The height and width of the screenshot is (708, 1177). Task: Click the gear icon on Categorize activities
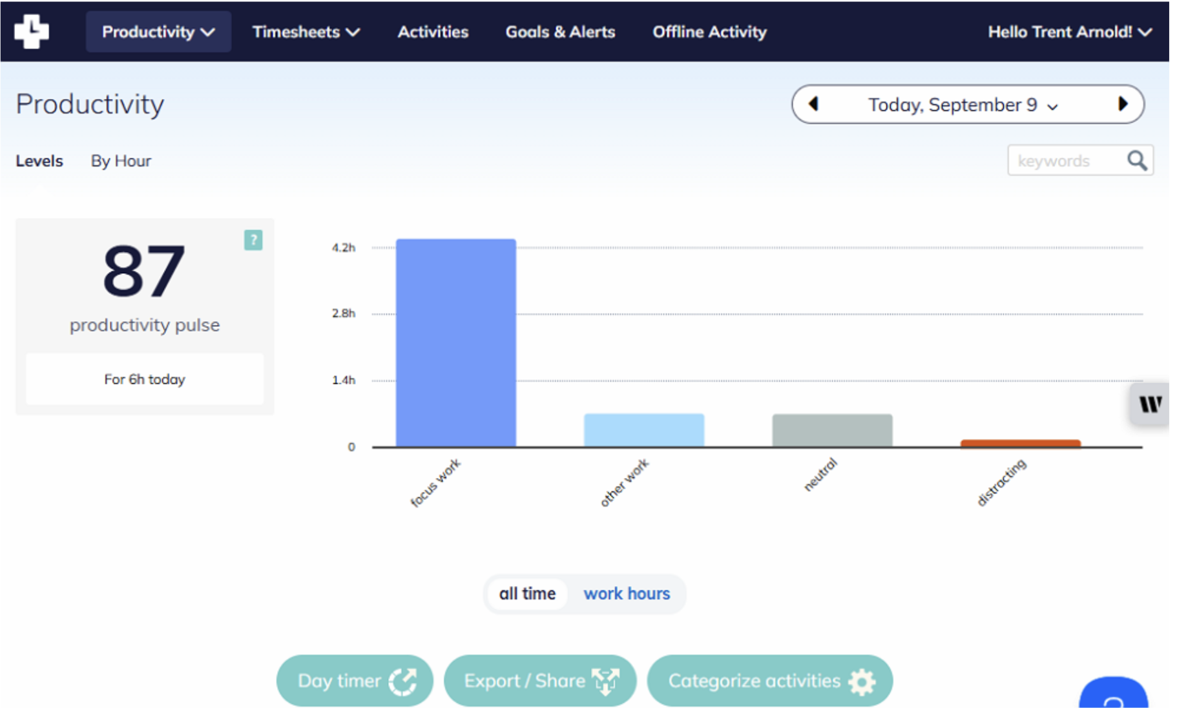click(862, 680)
